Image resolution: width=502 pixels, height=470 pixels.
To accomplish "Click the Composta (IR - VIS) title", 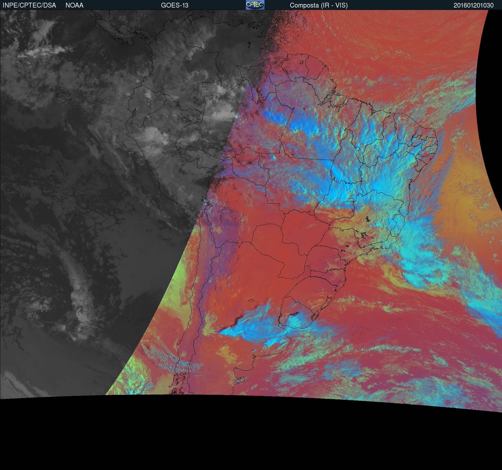I will (319, 5).
